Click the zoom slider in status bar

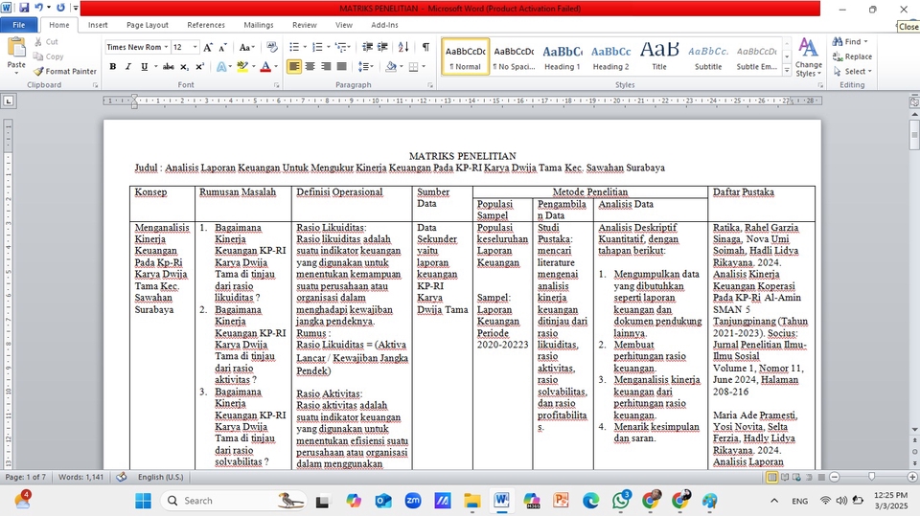(872, 478)
